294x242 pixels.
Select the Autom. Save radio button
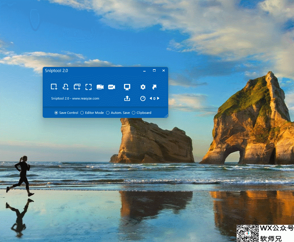pos(108,113)
